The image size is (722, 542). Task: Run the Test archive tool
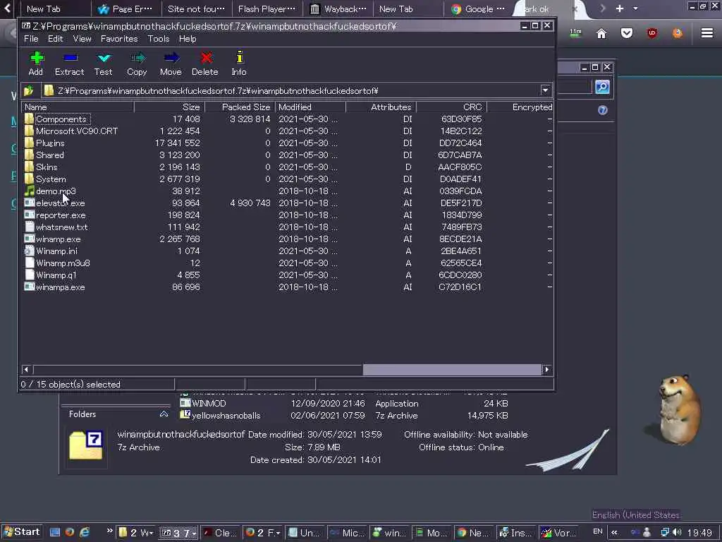(x=104, y=58)
